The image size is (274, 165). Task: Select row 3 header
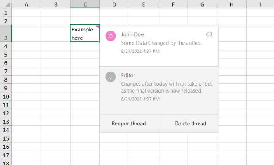click(x=6, y=33)
